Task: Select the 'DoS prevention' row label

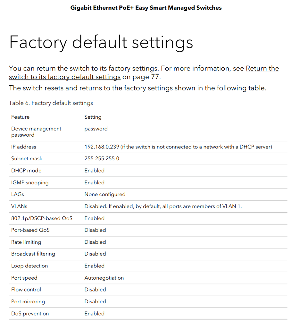Action: coord(30,314)
